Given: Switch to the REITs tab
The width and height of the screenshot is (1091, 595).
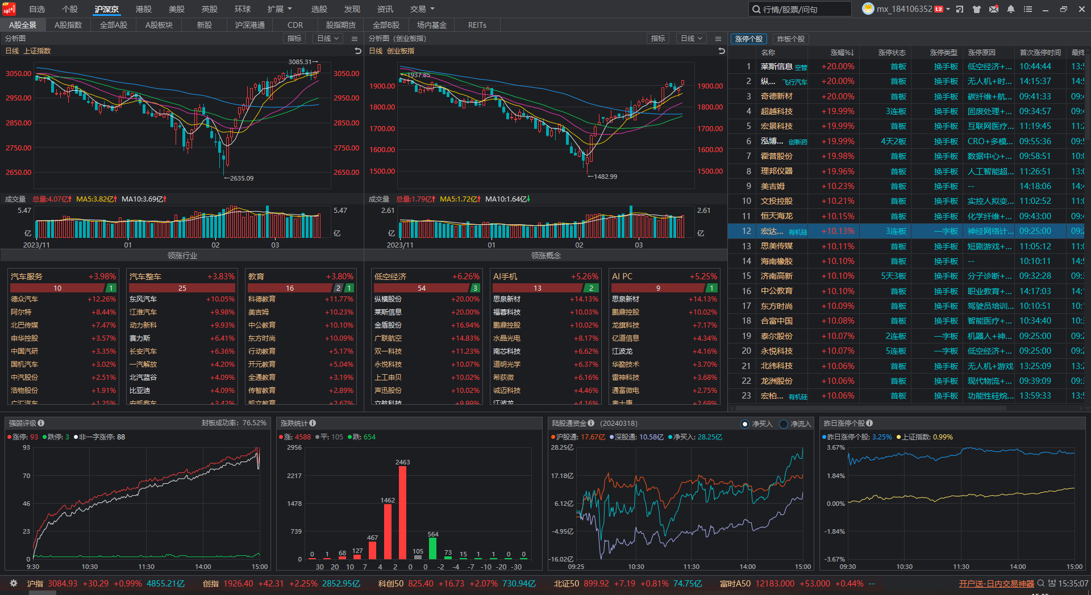Looking at the screenshot, I should click(x=477, y=25).
